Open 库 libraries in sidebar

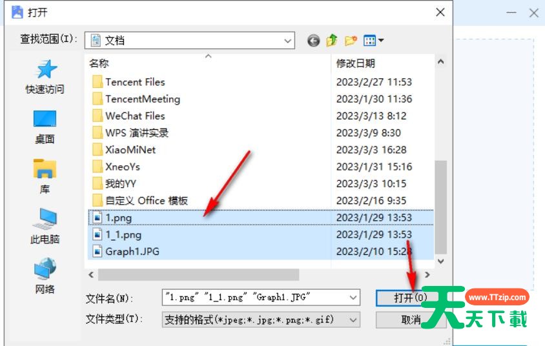pos(45,176)
